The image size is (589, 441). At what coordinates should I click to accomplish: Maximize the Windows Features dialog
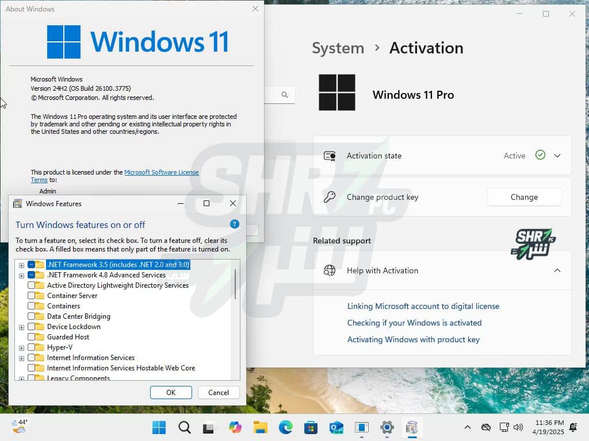pos(206,203)
